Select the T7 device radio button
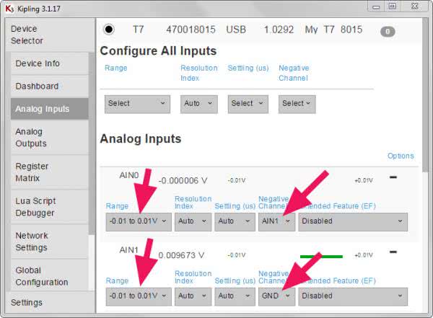Screen dimensions: 433x318 pyautogui.click(x=109, y=30)
